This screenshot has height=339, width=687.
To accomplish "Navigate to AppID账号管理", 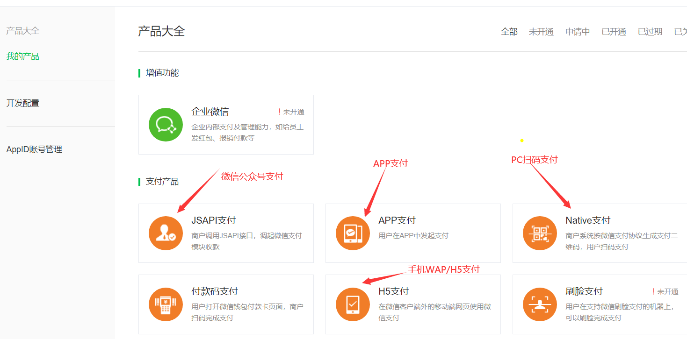I will click(34, 149).
